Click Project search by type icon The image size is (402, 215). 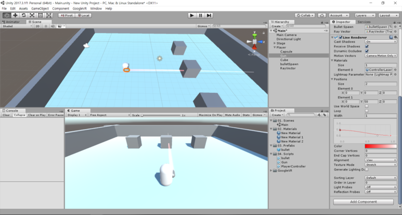[319, 115]
